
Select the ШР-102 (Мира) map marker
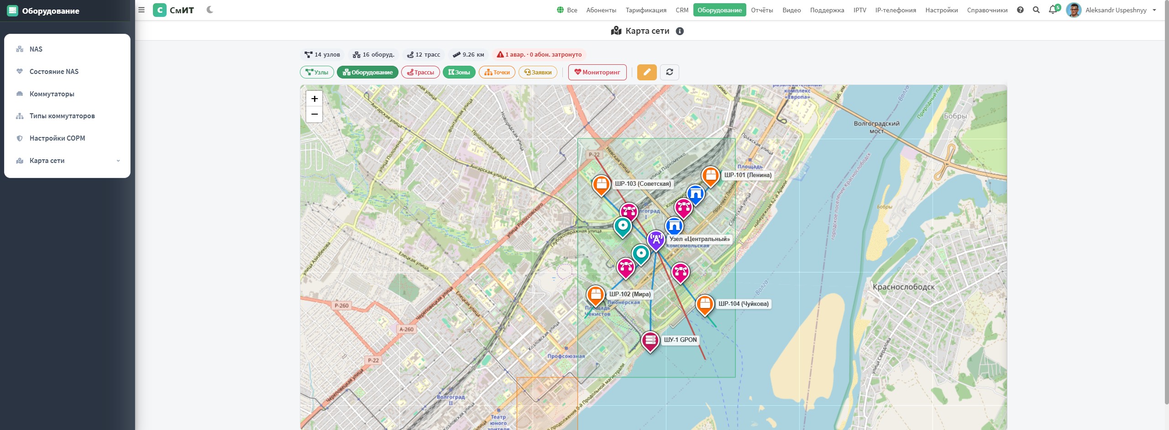(595, 296)
